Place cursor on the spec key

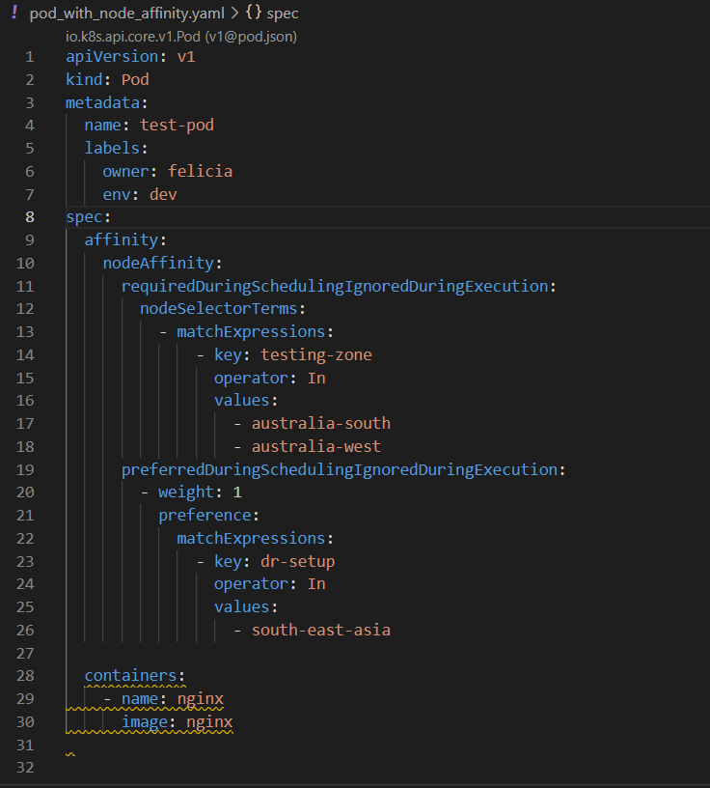[x=84, y=217]
